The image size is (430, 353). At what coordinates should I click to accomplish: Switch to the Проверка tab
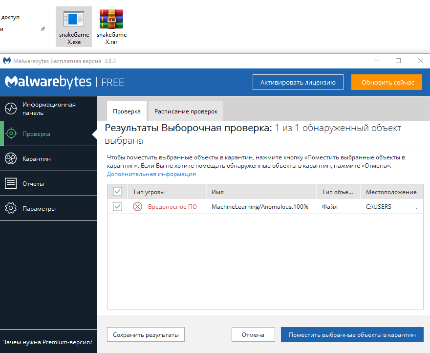point(127,111)
